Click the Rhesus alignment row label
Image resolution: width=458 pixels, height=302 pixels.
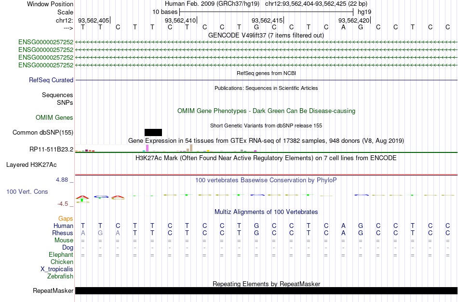(63, 233)
